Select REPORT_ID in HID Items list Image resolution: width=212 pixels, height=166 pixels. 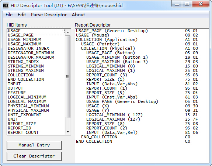click(36, 128)
